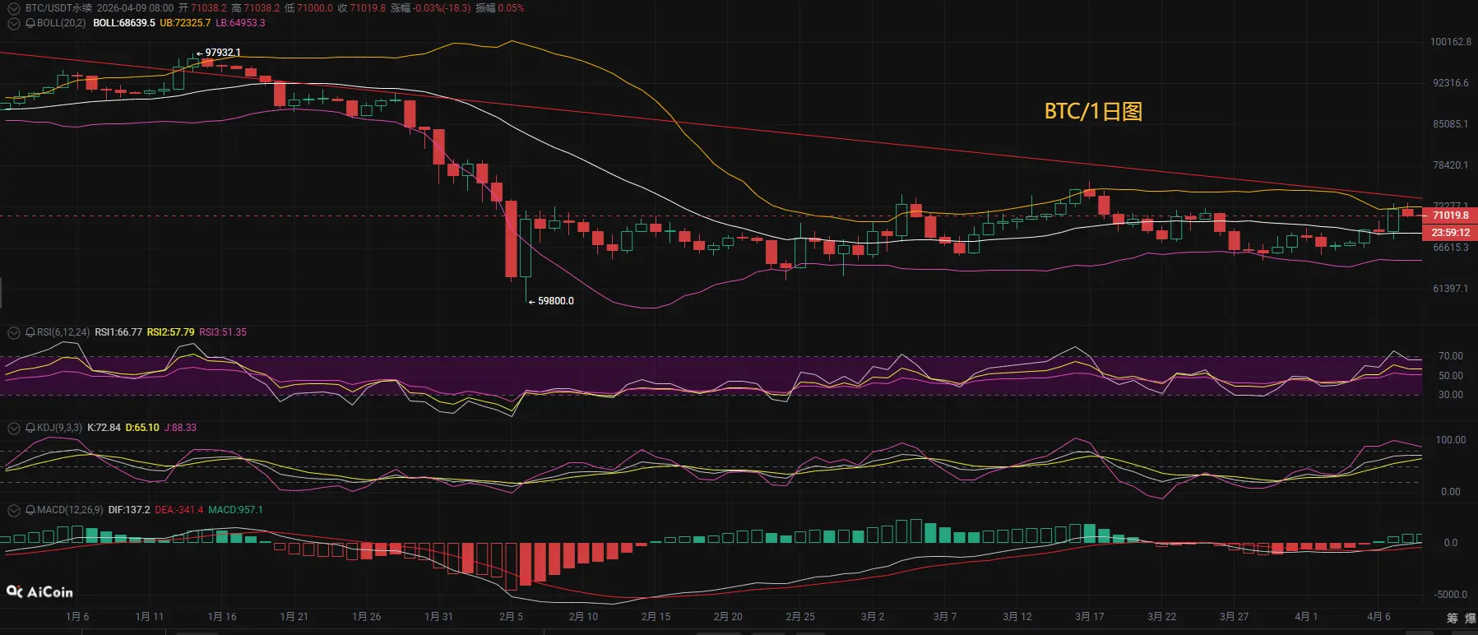Click the 97932.1 high price marker
Image resolution: width=1478 pixels, height=635 pixels.
click(x=223, y=53)
